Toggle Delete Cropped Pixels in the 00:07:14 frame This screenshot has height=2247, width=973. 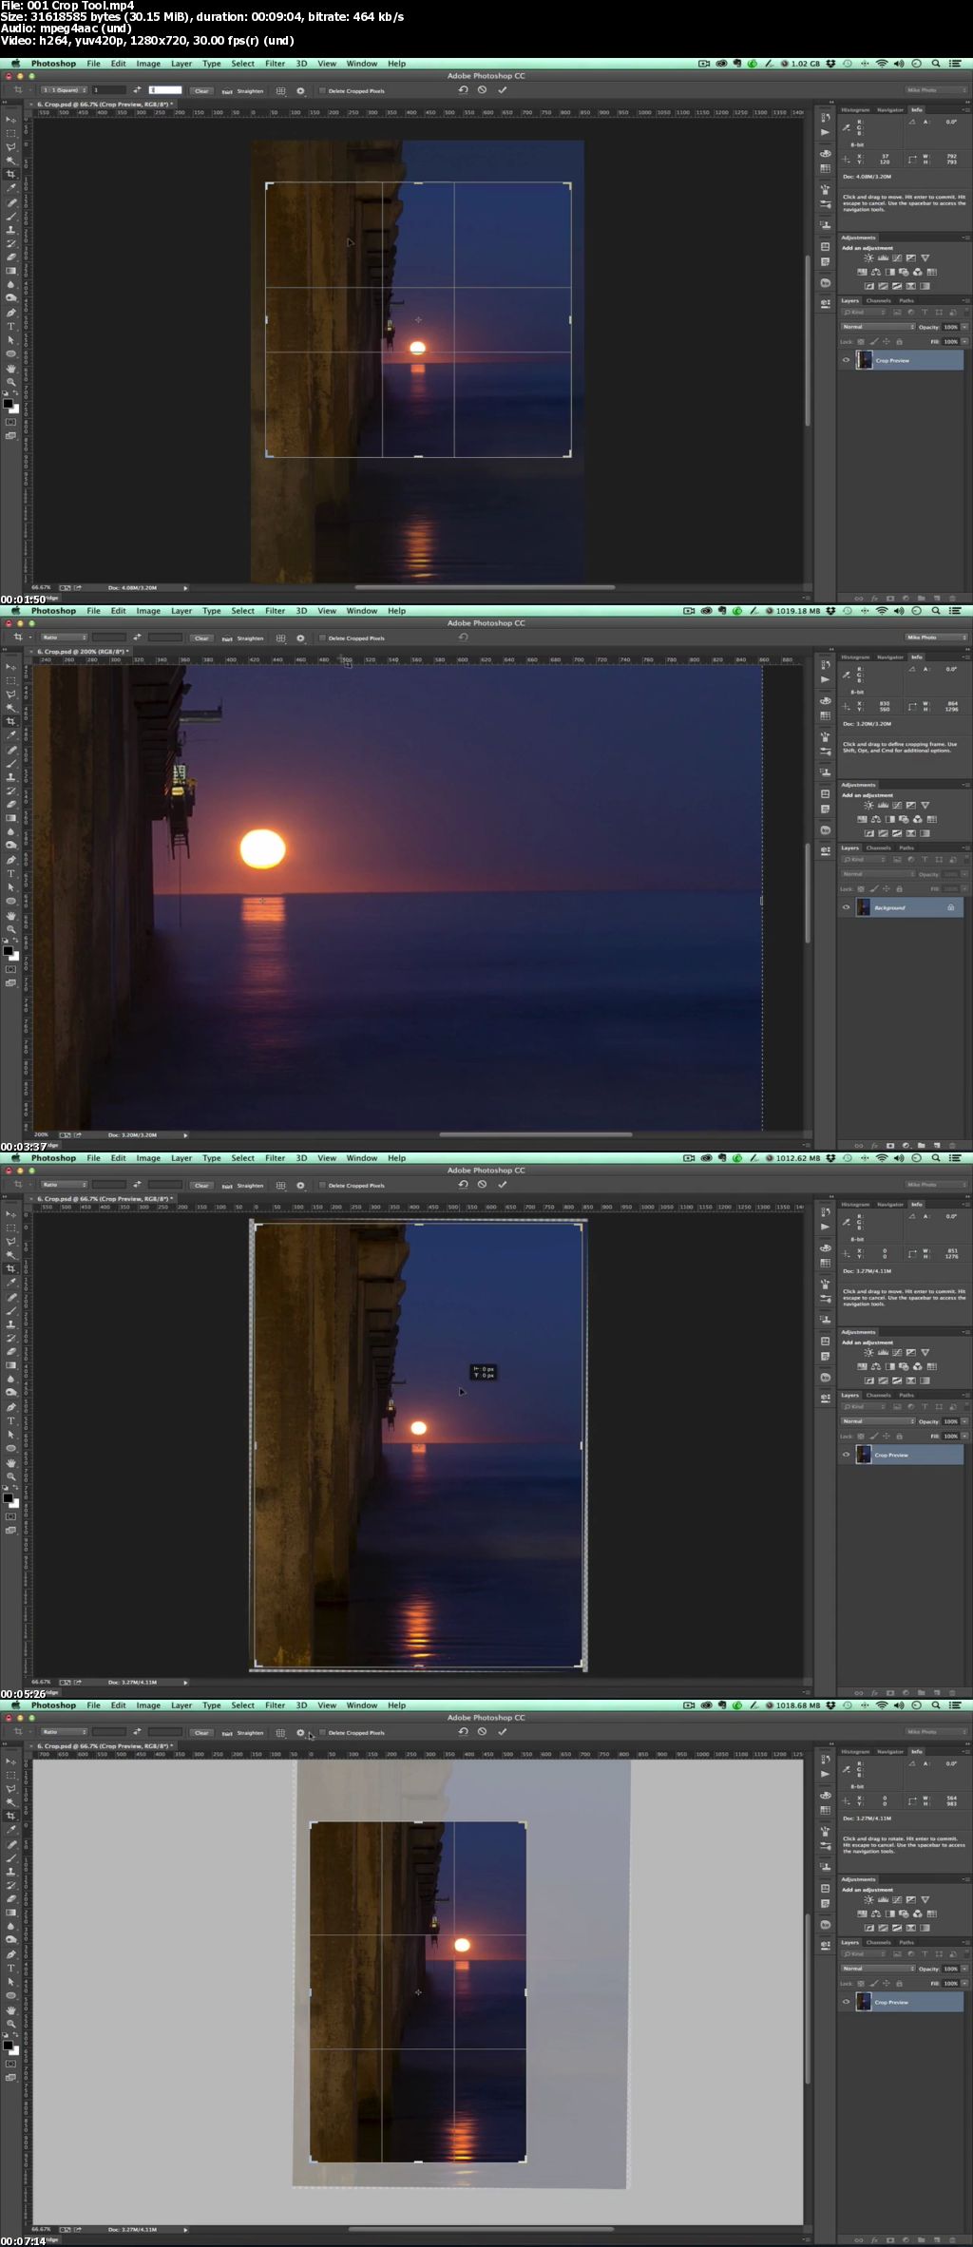click(x=322, y=1733)
